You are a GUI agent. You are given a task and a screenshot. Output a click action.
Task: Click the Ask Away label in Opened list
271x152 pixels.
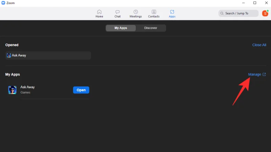19,55
